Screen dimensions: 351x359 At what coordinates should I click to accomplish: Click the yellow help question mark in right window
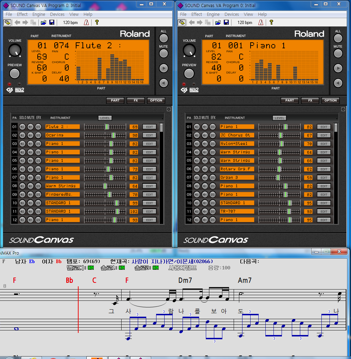coord(271,22)
